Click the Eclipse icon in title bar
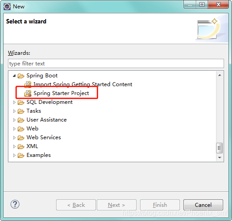Image resolution: width=232 pixels, height=221 pixels. [7, 7]
